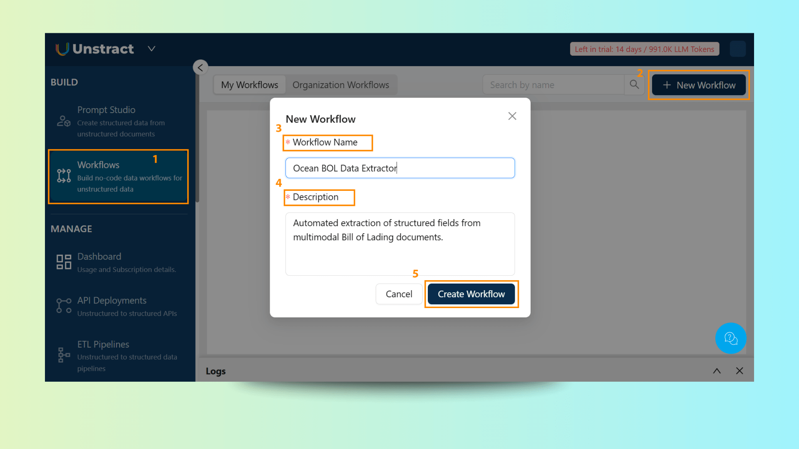Click the ETL Pipelines icon
This screenshot has width=799, height=449.
click(64, 355)
